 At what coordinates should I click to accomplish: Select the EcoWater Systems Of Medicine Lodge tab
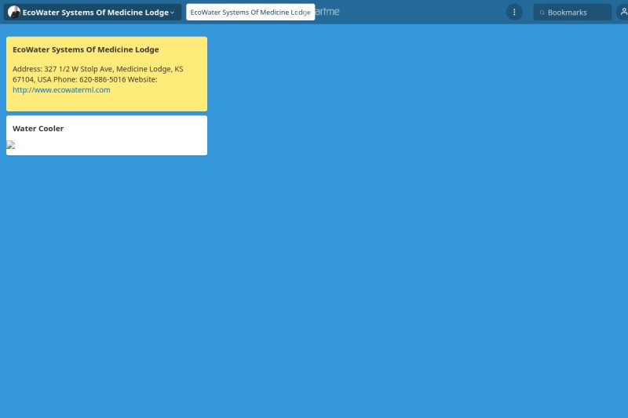coord(250,12)
